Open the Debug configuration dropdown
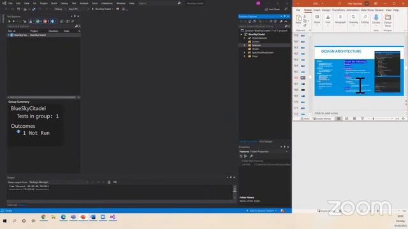 [x=59, y=9]
